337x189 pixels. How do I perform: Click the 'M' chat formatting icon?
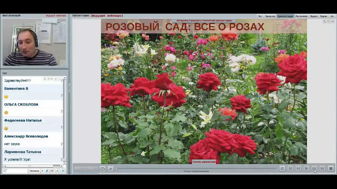[x=52, y=171]
